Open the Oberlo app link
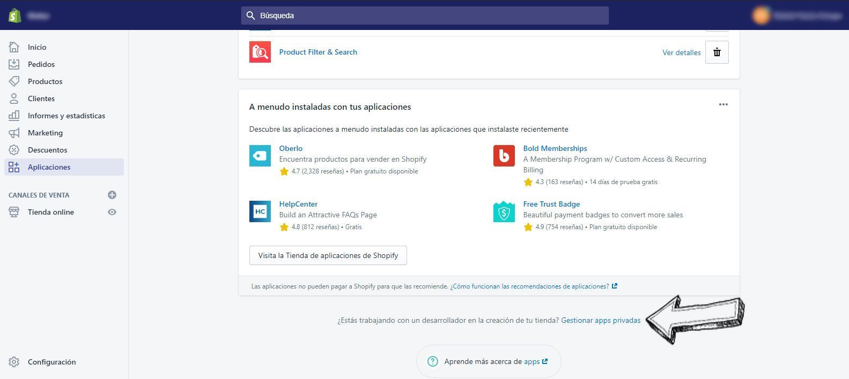 (291, 148)
